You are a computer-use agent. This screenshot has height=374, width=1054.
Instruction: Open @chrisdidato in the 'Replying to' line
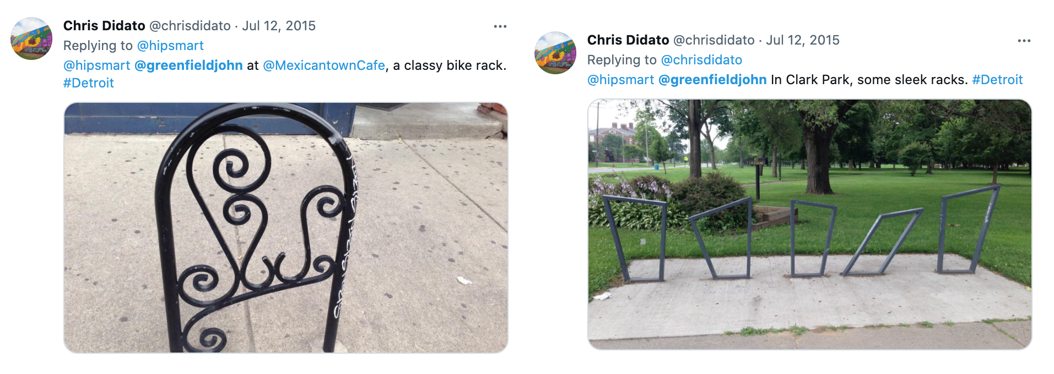pyautogui.click(x=701, y=60)
